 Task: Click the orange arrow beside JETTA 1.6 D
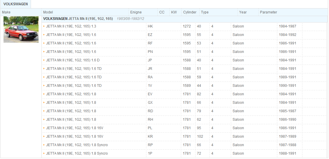44,60
